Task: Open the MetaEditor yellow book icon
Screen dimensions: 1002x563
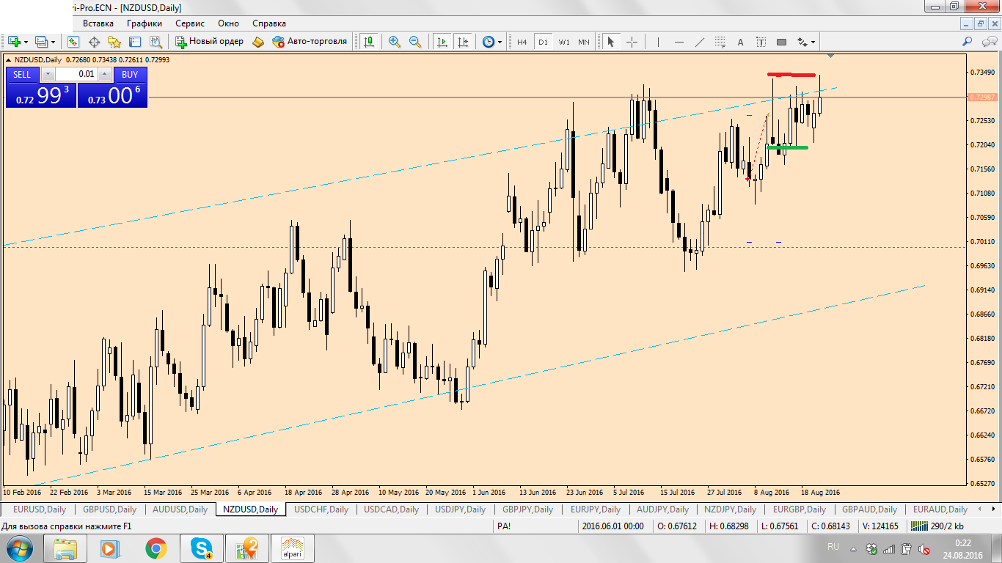Action: point(257,42)
